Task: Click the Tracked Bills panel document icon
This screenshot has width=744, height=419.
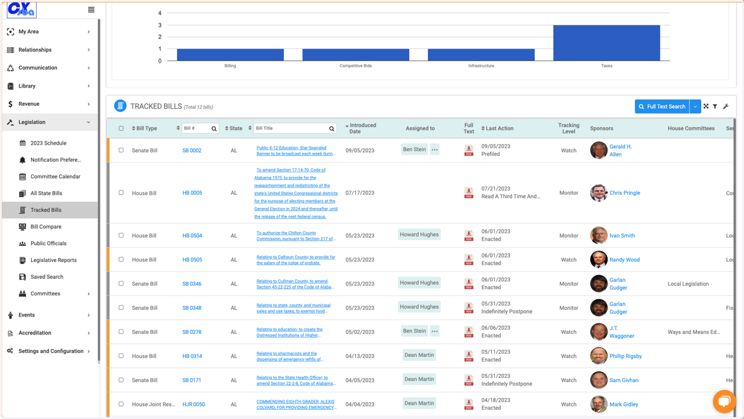Action: pyautogui.click(x=120, y=106)
